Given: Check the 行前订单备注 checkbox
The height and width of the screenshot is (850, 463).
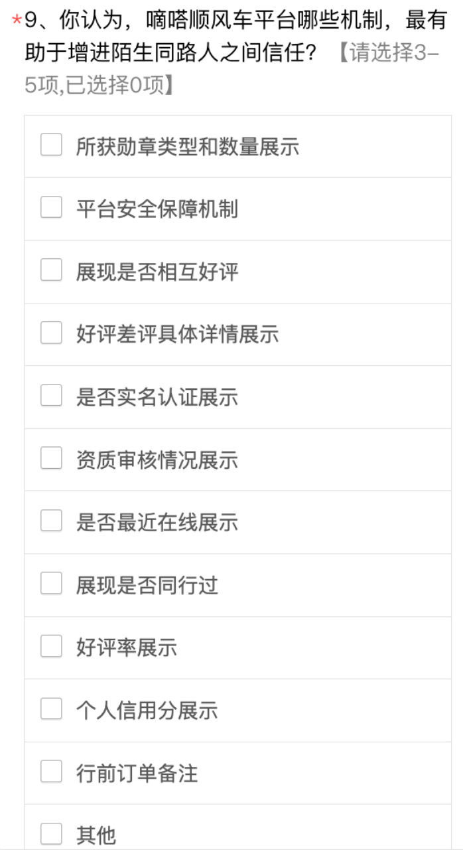Looking at the screenshot, I should point(51,772).
